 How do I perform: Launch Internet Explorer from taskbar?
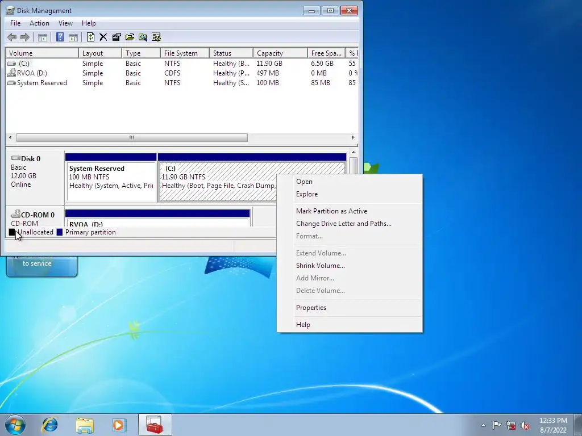coord(50,425)
